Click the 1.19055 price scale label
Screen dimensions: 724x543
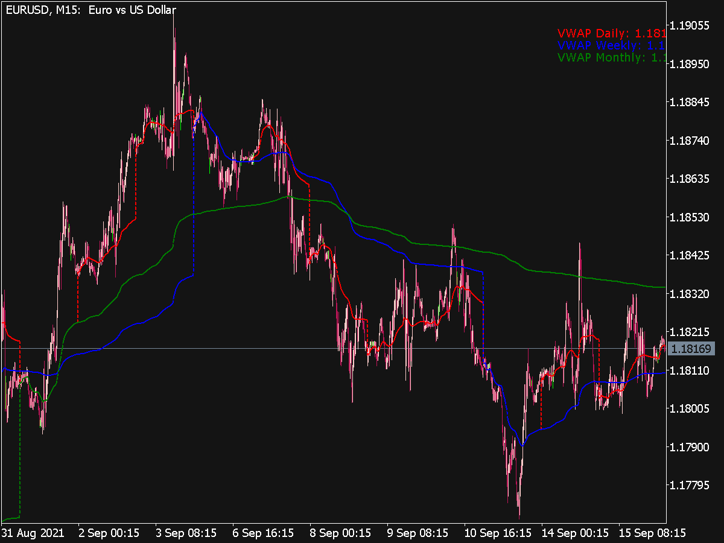point(691,26)
